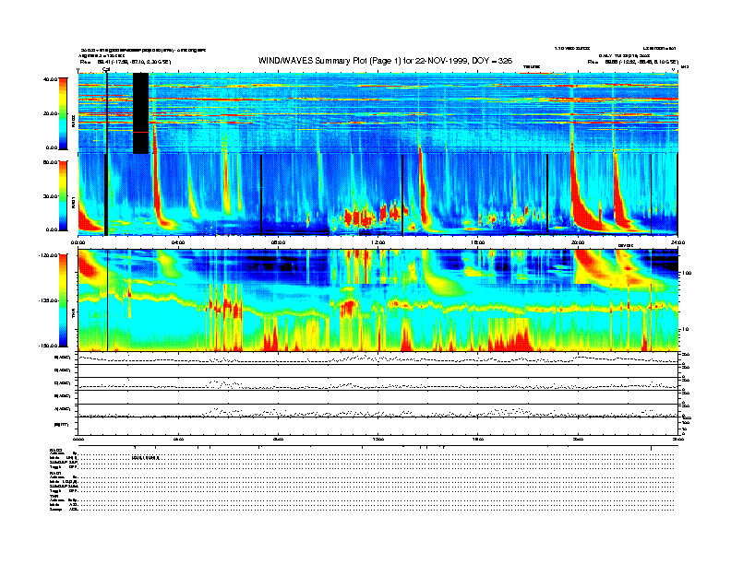731x564 pixels.
Task: Click the RAD2 vertical axis label
Action: (73, 123)
